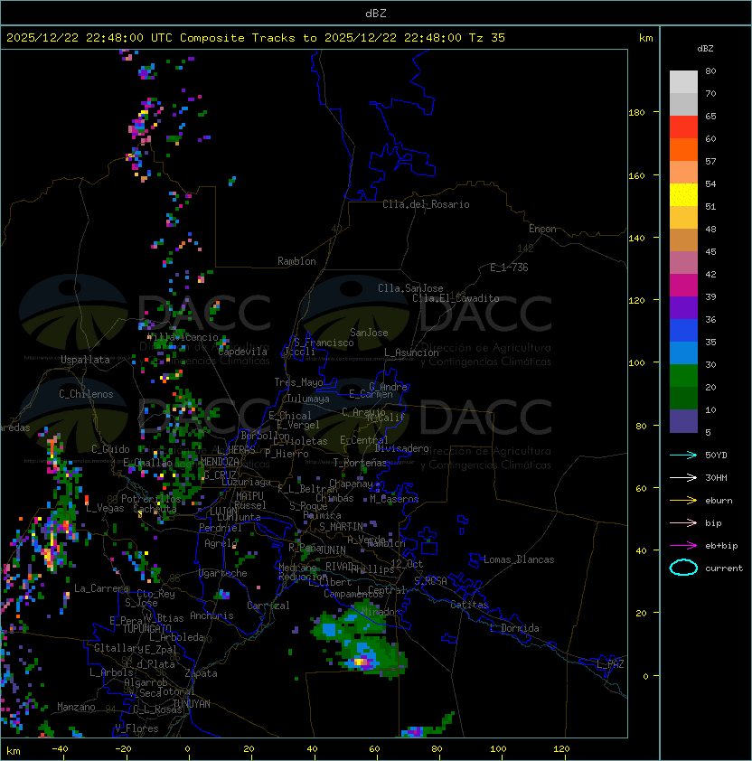Image resolution: width=752 pixels, height=761 pixels.
Task: Click the 'eb+bip' legend label
Action: (x=721, y=546)
